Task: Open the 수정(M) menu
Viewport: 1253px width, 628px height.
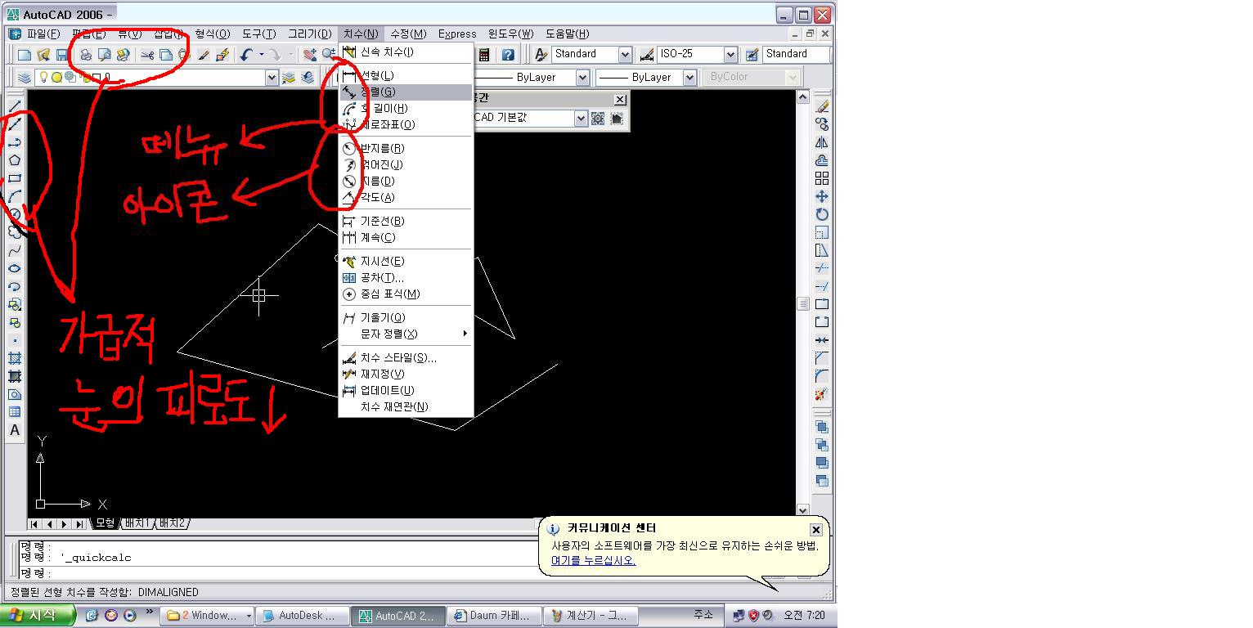Action: pyautogui.click(x=408, y=34)
